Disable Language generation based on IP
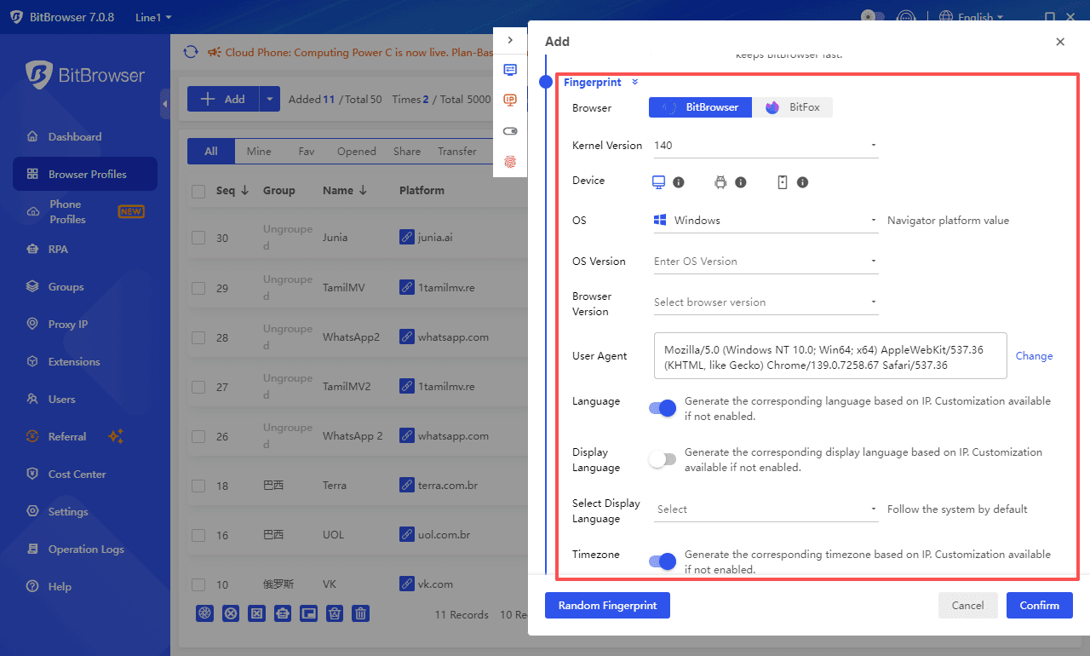1090x656 pixels. pyautogui.click(x=663, y=408)
